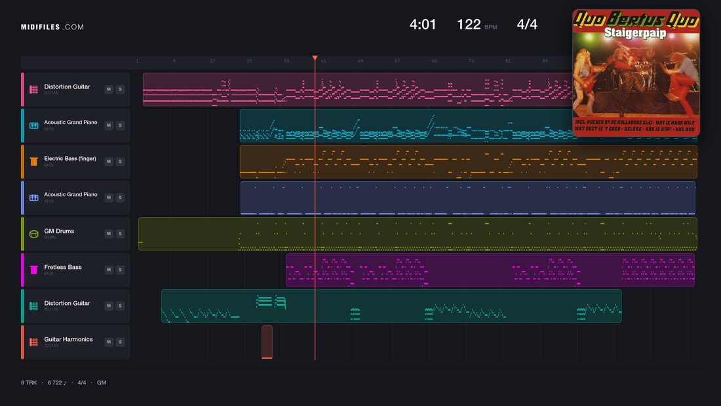Click bar 65 on the timeline ruler
This screenshot has width=721, height=406.
point(434,61)
